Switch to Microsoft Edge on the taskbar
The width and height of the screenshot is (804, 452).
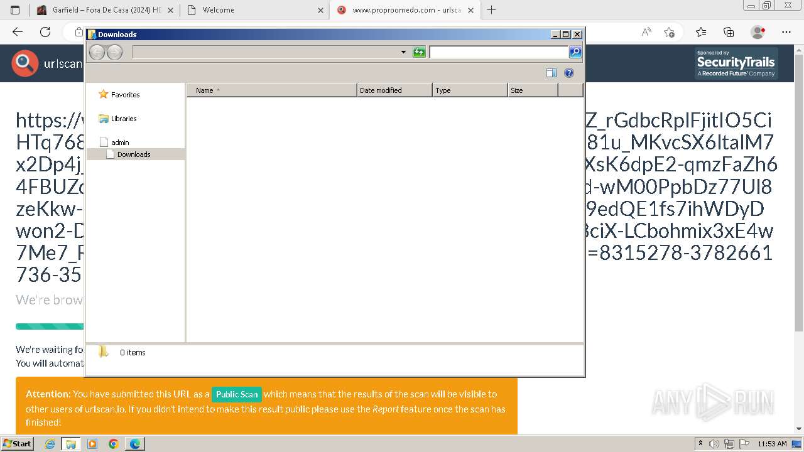[x=135, y=444]
